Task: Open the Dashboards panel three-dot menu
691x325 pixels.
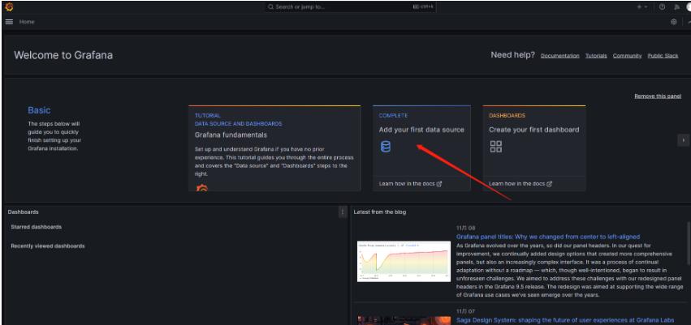Action: pyautogui.click(x=343, y=212)
